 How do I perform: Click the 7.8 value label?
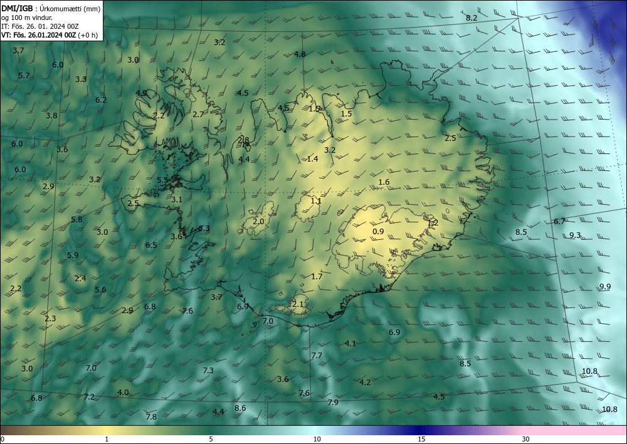click(151, 417)
